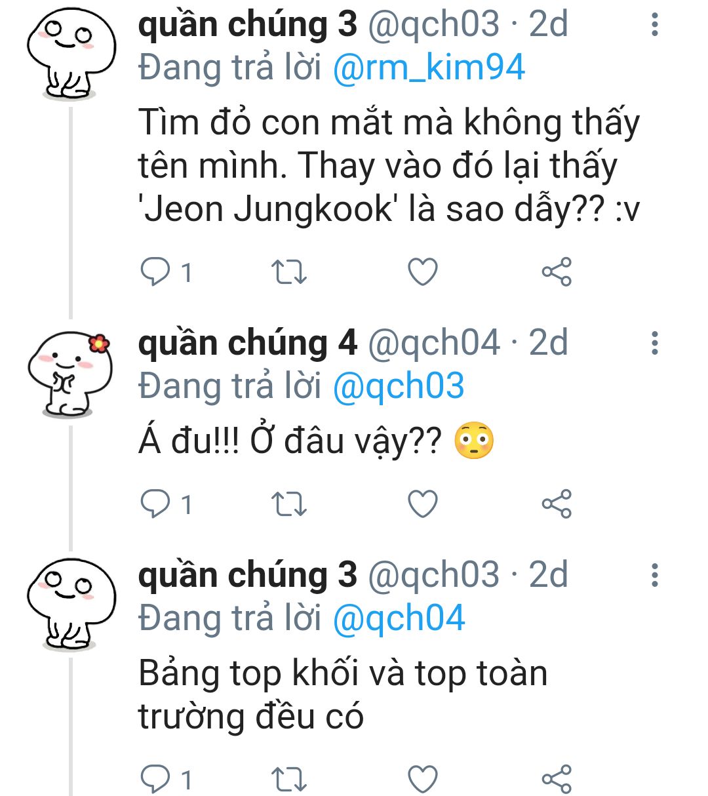Open the @rm_kim94 mention link

429,68
